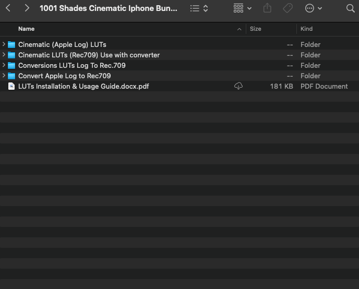Expand the Cinematic (Apple Log) LUTs folder
Screen dimensions: 359x289
(4, 44)
